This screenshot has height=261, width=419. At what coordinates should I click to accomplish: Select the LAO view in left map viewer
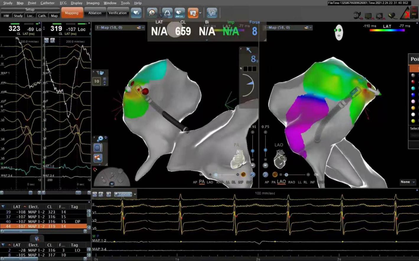point(210,182)
